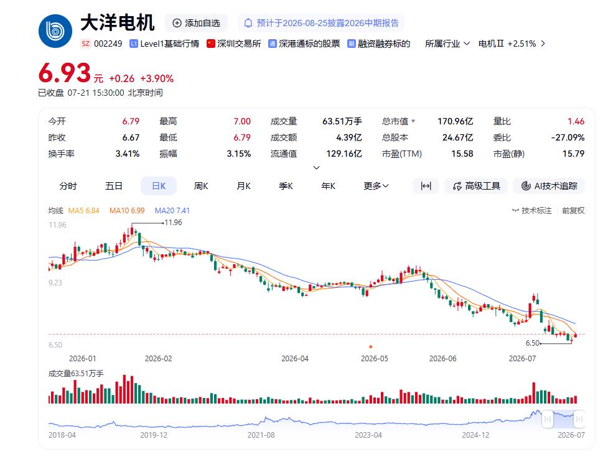The width and height of the screenshot is (603, 457).
Task: Select the 季K chart tab
Action: tap(286, 186)
